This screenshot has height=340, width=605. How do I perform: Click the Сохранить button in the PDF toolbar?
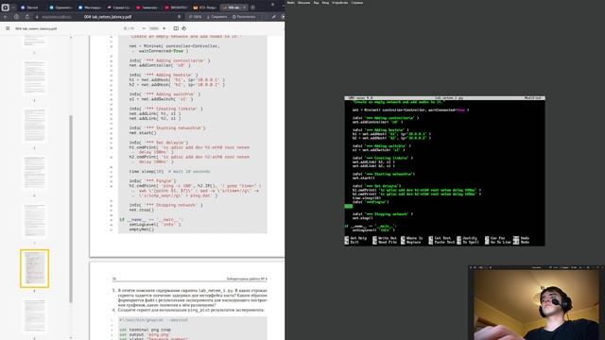(x=217, y=17)
